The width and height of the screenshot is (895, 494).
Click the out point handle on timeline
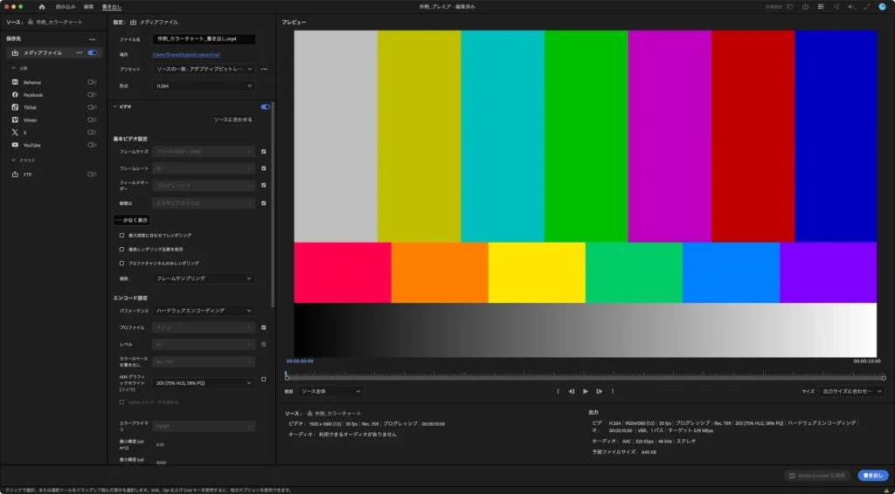point(884,378)
